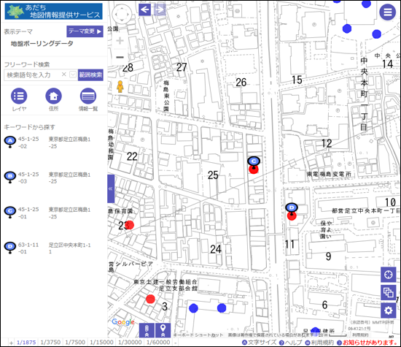Click the テーマ変更 theme change button
This screenshot has height=347, width=401.
point(85,31)
